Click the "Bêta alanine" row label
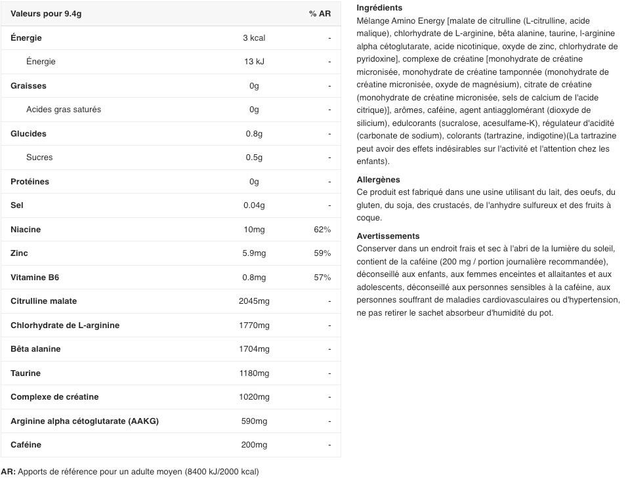This screenshot has width=628, height=481. 35,349
